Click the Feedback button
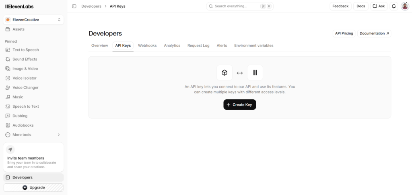The height and width of the screenshot is (195, 412). point(340,6)
